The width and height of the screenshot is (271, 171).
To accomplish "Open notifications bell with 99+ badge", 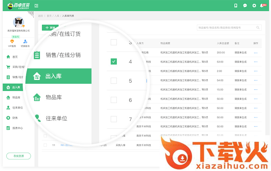I will 262,5.
